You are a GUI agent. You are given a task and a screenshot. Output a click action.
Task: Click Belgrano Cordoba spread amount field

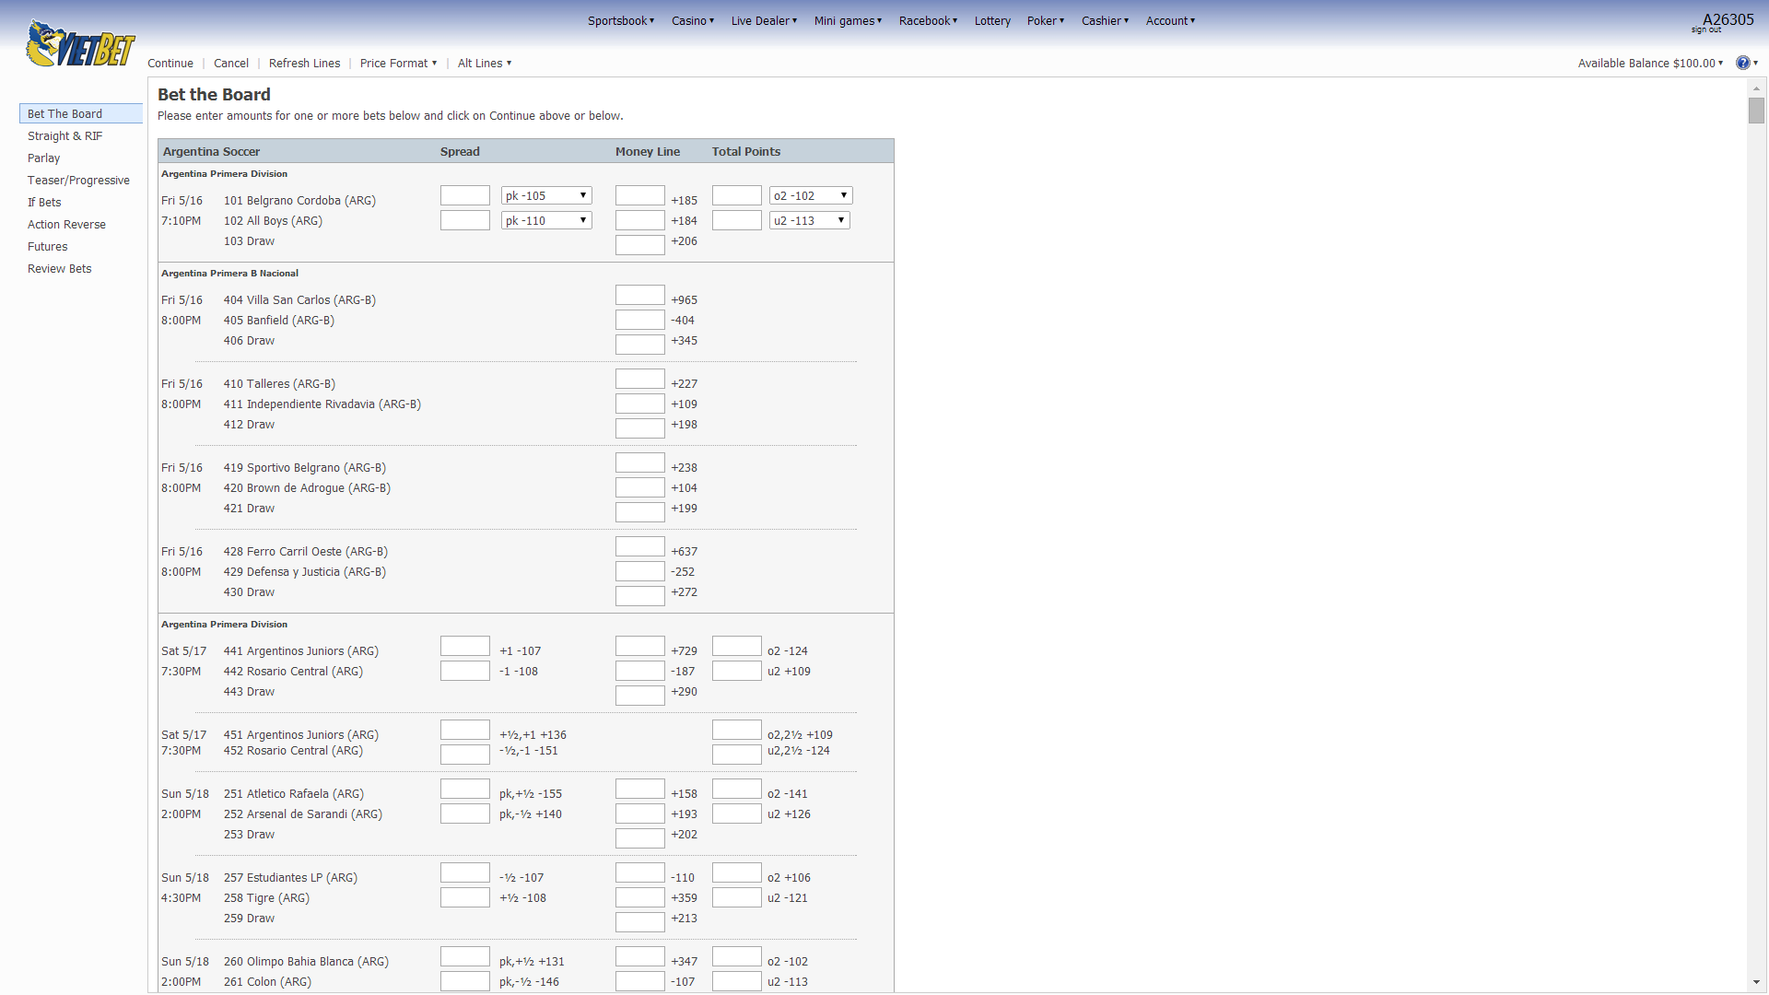(465, 195)
